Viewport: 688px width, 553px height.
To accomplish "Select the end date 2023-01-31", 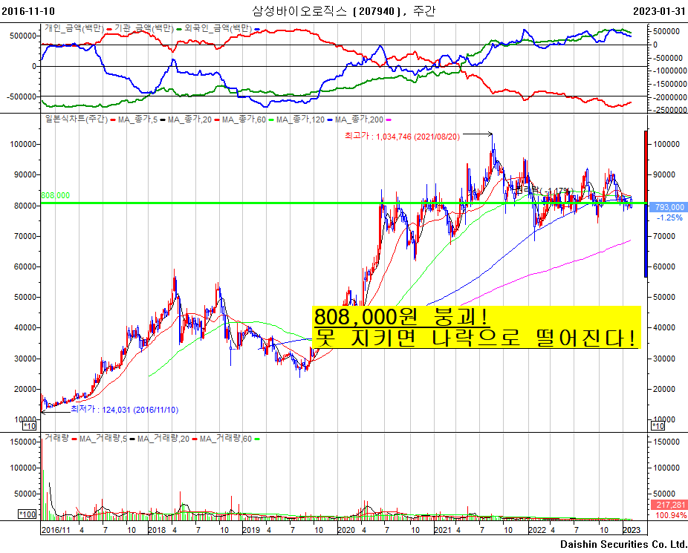I will 659,11.
